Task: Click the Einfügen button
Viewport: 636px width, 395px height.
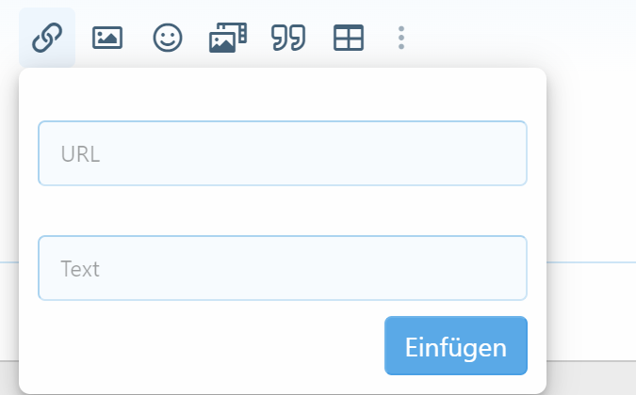Action: tap(456, 346)
